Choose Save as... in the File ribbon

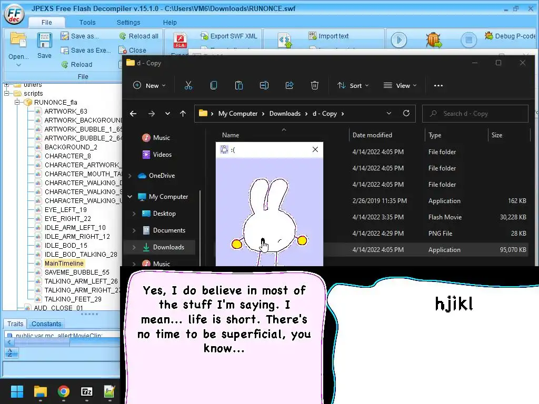[x=79, y=36]
